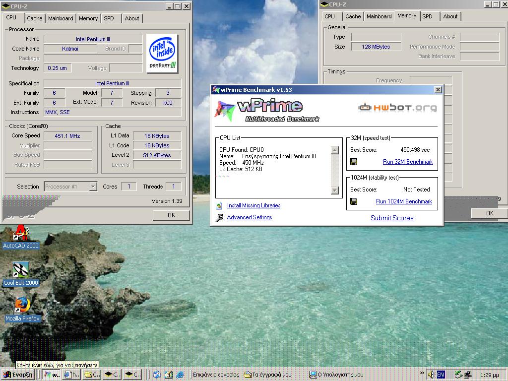Click the Install Missing Libraries icon

point(219,205)
